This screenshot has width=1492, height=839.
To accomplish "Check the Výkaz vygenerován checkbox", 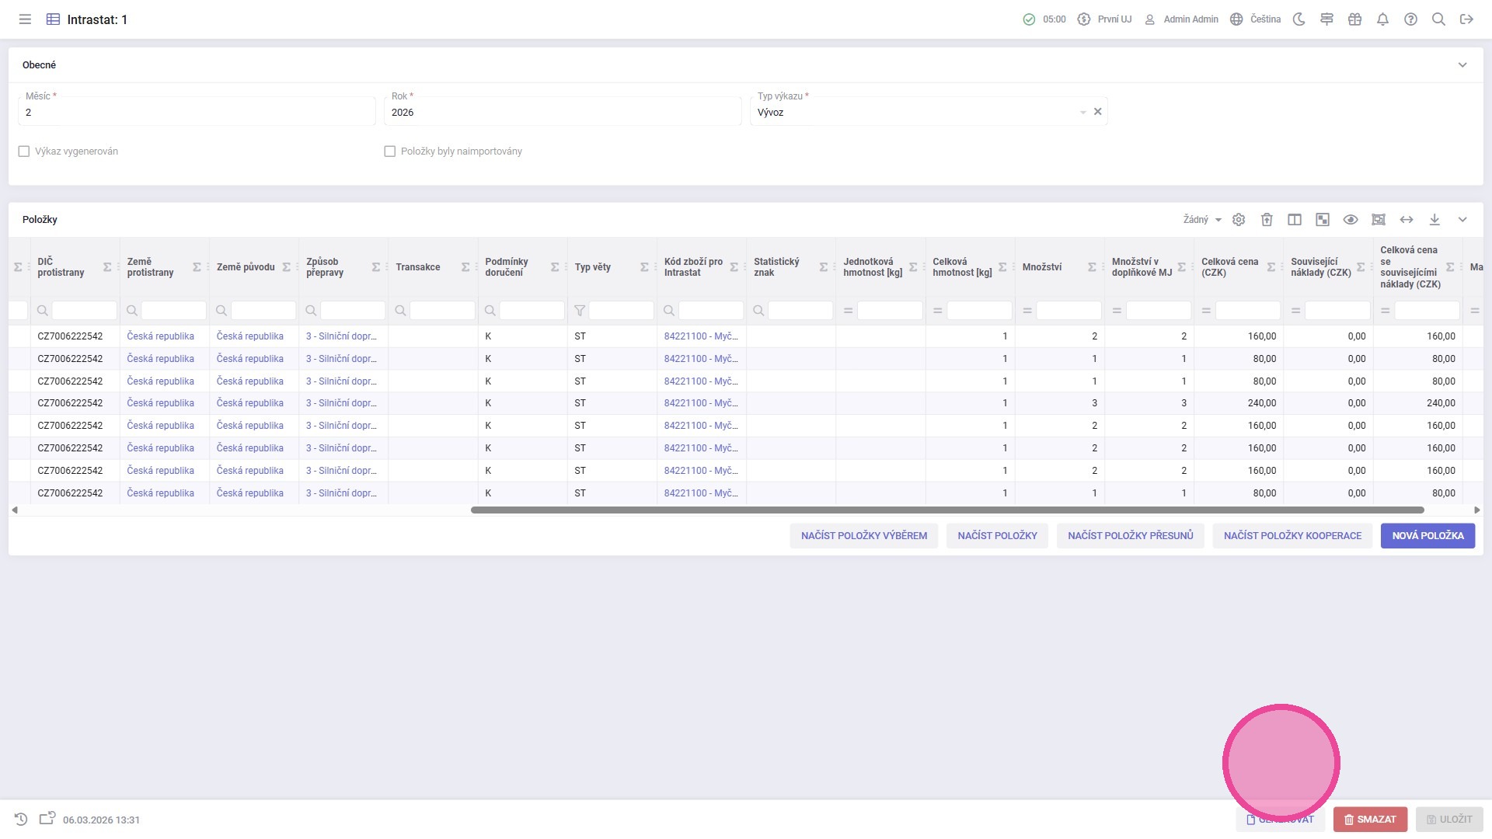I will pos(24,151).
